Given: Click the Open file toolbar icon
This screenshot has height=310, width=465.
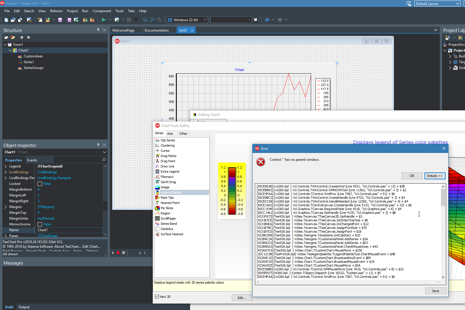Looking at the screenshot, I should [47, 20].
